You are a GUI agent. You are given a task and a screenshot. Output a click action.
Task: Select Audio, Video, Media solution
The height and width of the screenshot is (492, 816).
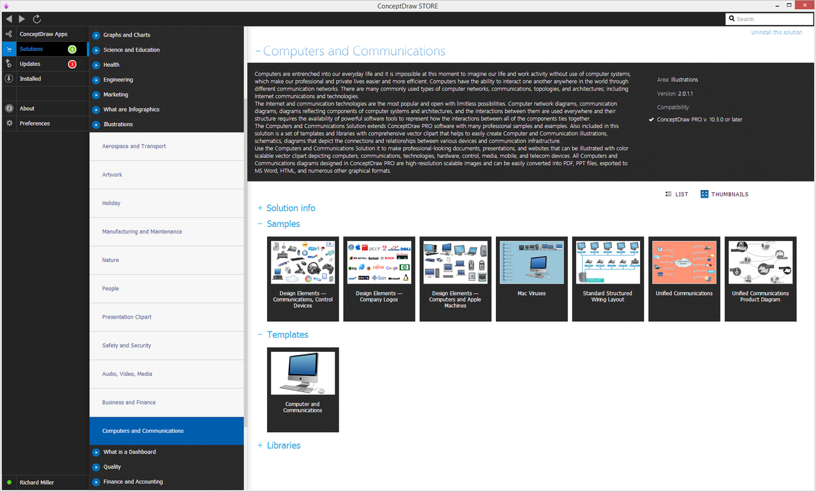[166, 374]
